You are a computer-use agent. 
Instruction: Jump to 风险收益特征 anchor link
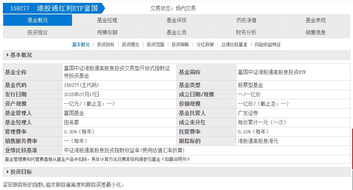tap(268, 44)
